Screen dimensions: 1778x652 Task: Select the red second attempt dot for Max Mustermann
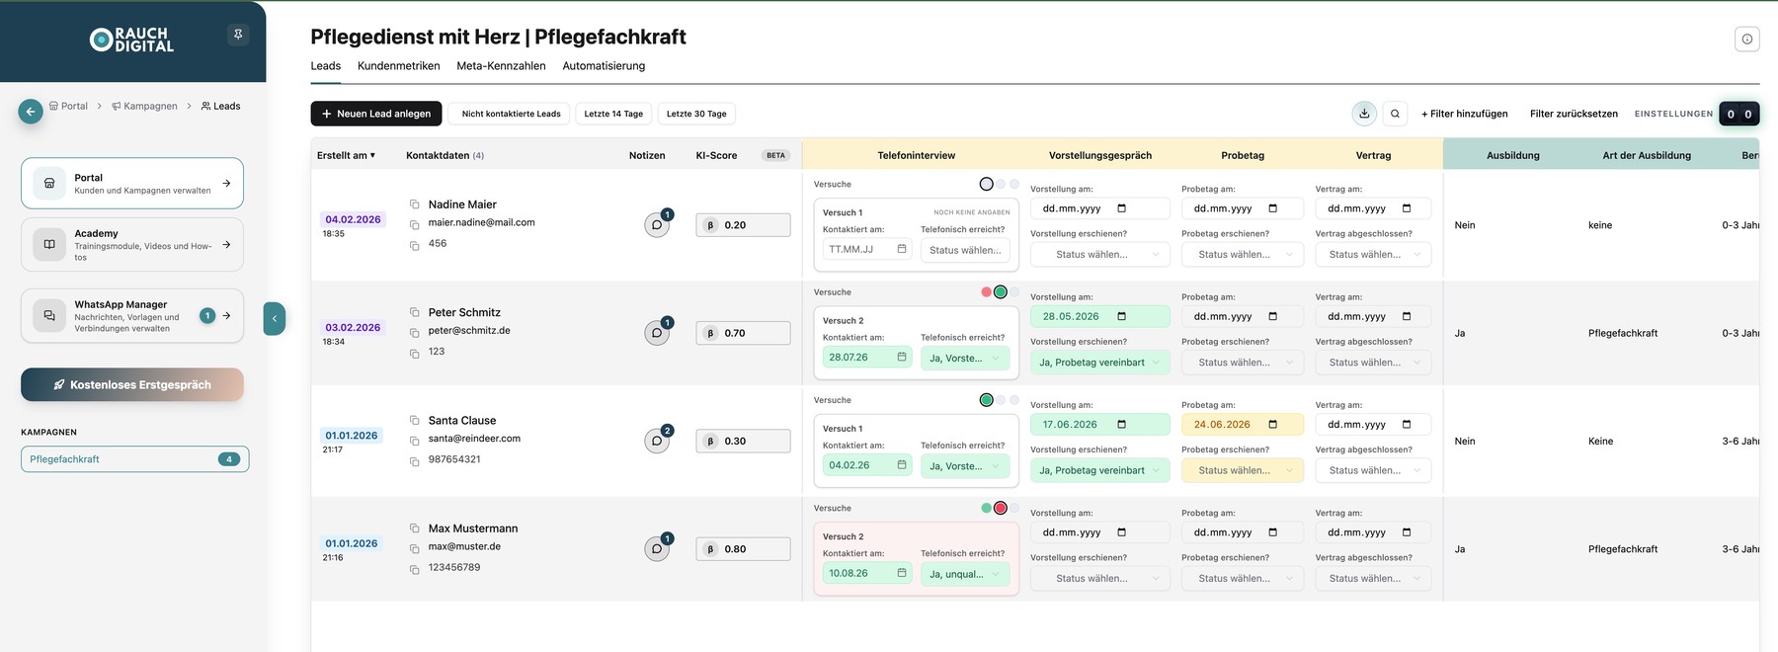pos(1001,508)
